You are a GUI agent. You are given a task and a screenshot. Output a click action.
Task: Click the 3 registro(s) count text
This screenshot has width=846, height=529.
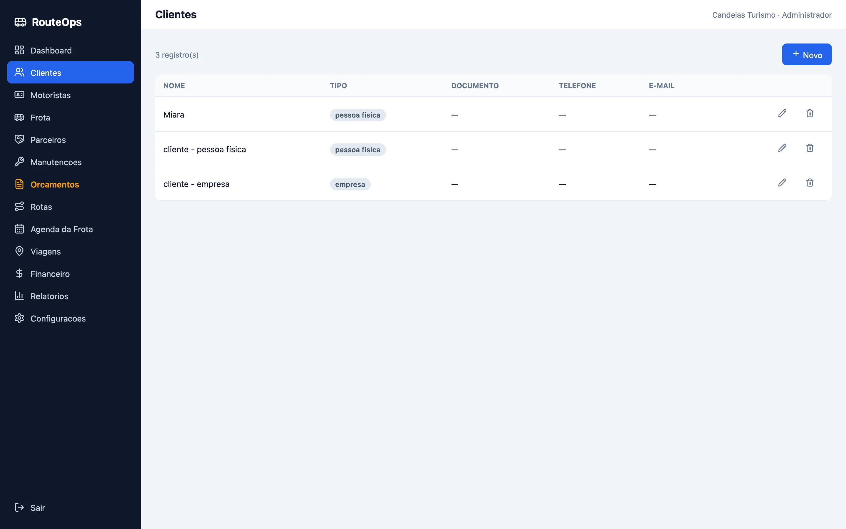click(x=177, y=55)
